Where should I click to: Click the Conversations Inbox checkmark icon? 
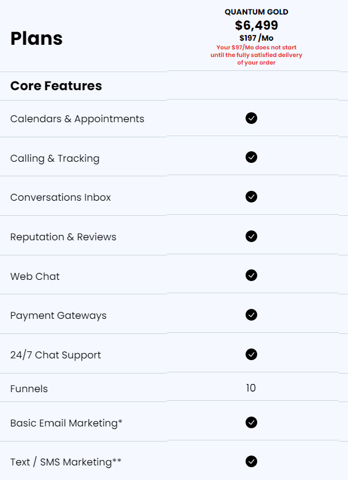251,197
